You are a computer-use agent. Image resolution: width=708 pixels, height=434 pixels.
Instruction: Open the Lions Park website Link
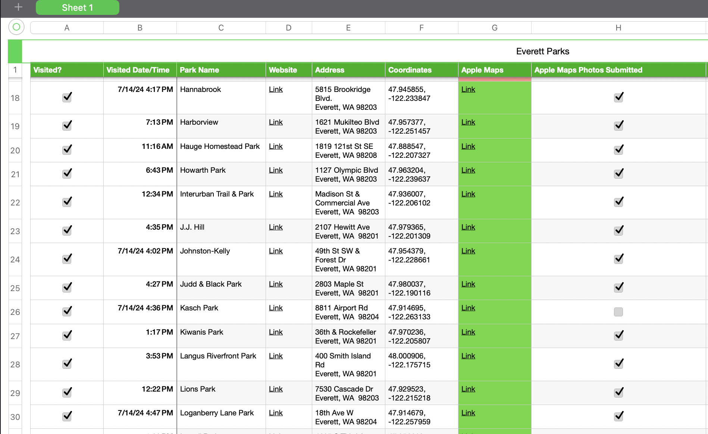[275, 389]
